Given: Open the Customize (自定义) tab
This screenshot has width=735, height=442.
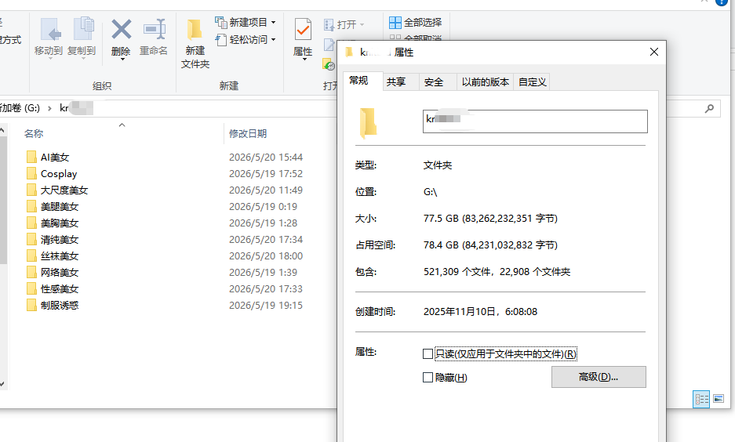Looking at the screenshot, I should pyautogui.click(x=532, y=82).
